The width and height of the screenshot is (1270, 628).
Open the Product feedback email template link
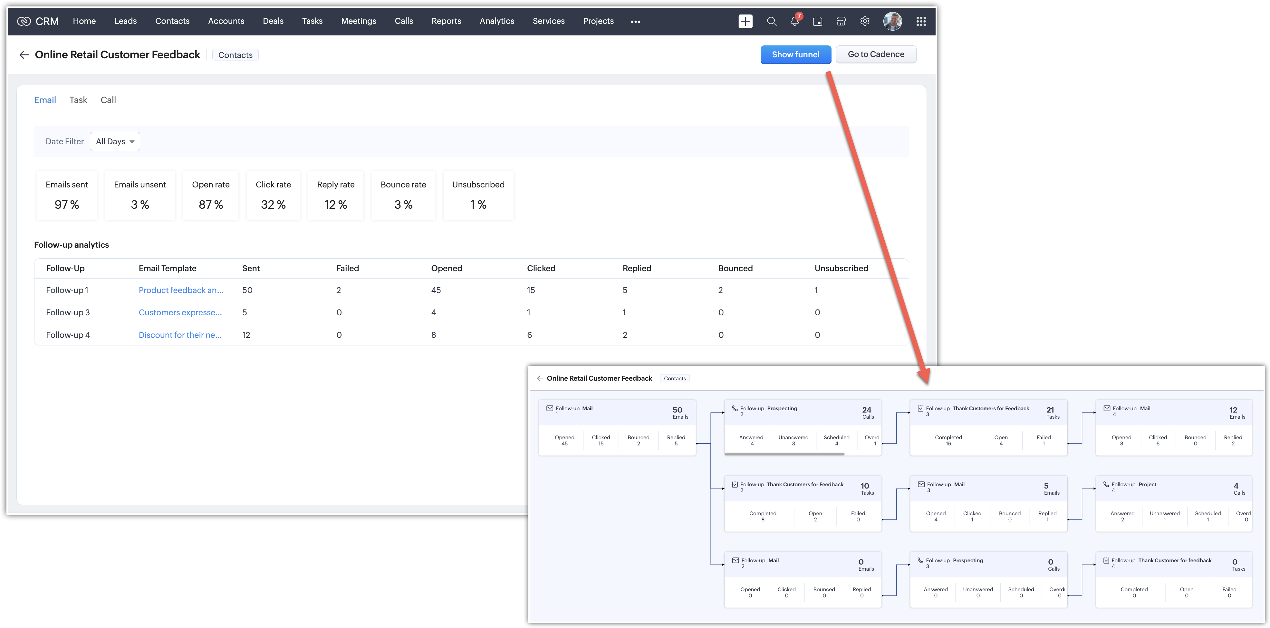[x=180, y=290]
